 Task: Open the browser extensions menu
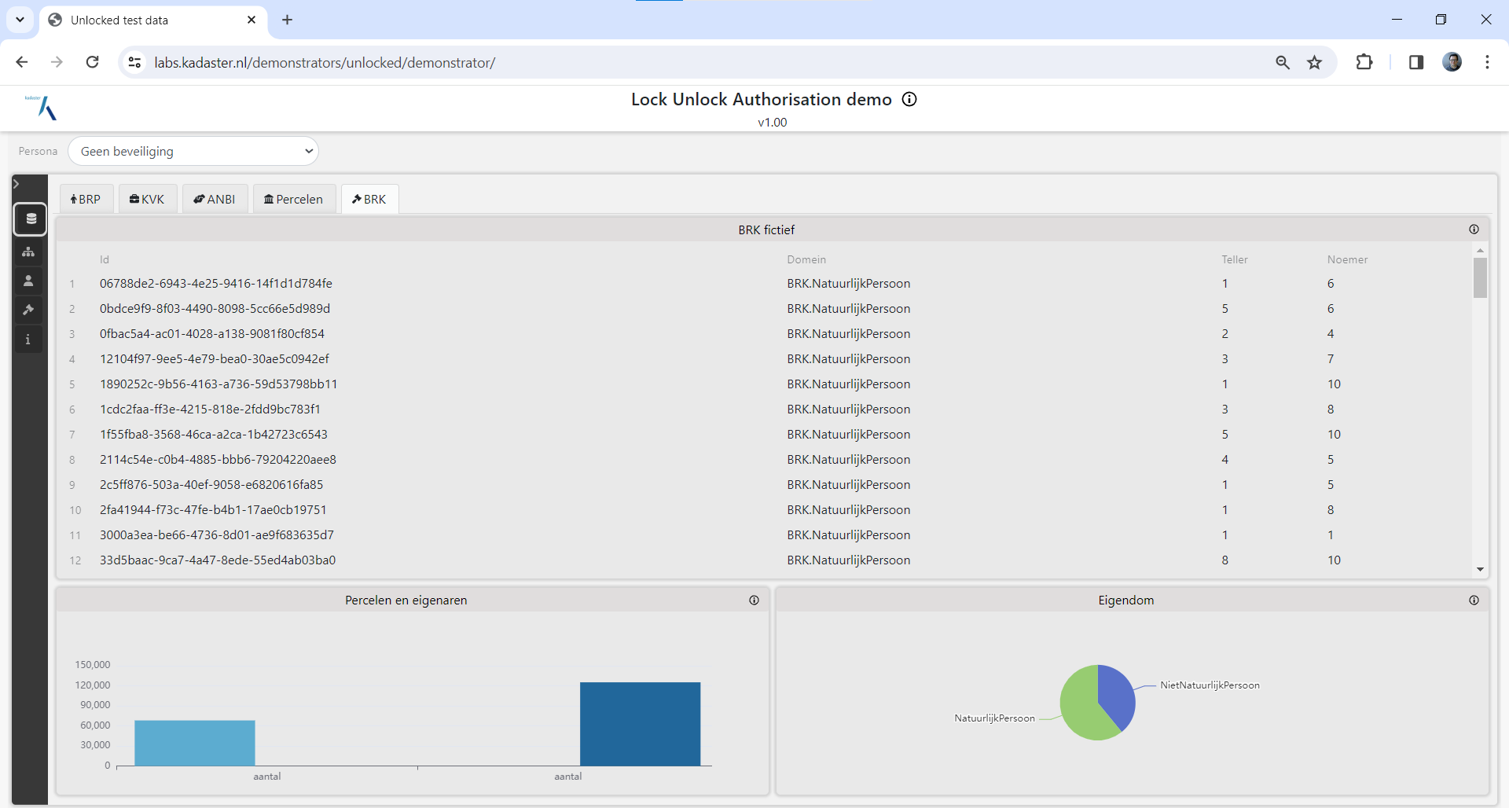click(1364, 62)
